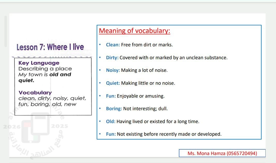The width and height of the screenshot is (276, 163).
Task: Click the '2025' watermark text
Action: click(x=60, y=126)
